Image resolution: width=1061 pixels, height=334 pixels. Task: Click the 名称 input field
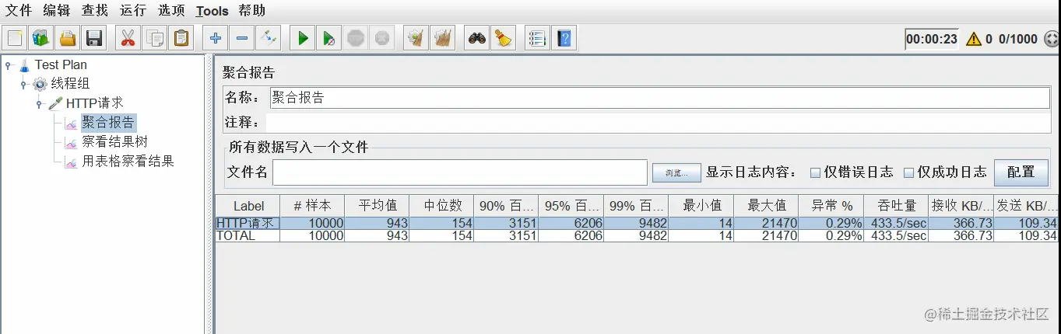coord(659,98)
